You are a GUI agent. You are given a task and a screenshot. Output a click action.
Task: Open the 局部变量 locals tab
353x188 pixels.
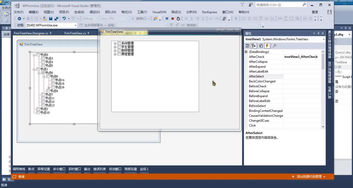131,169
